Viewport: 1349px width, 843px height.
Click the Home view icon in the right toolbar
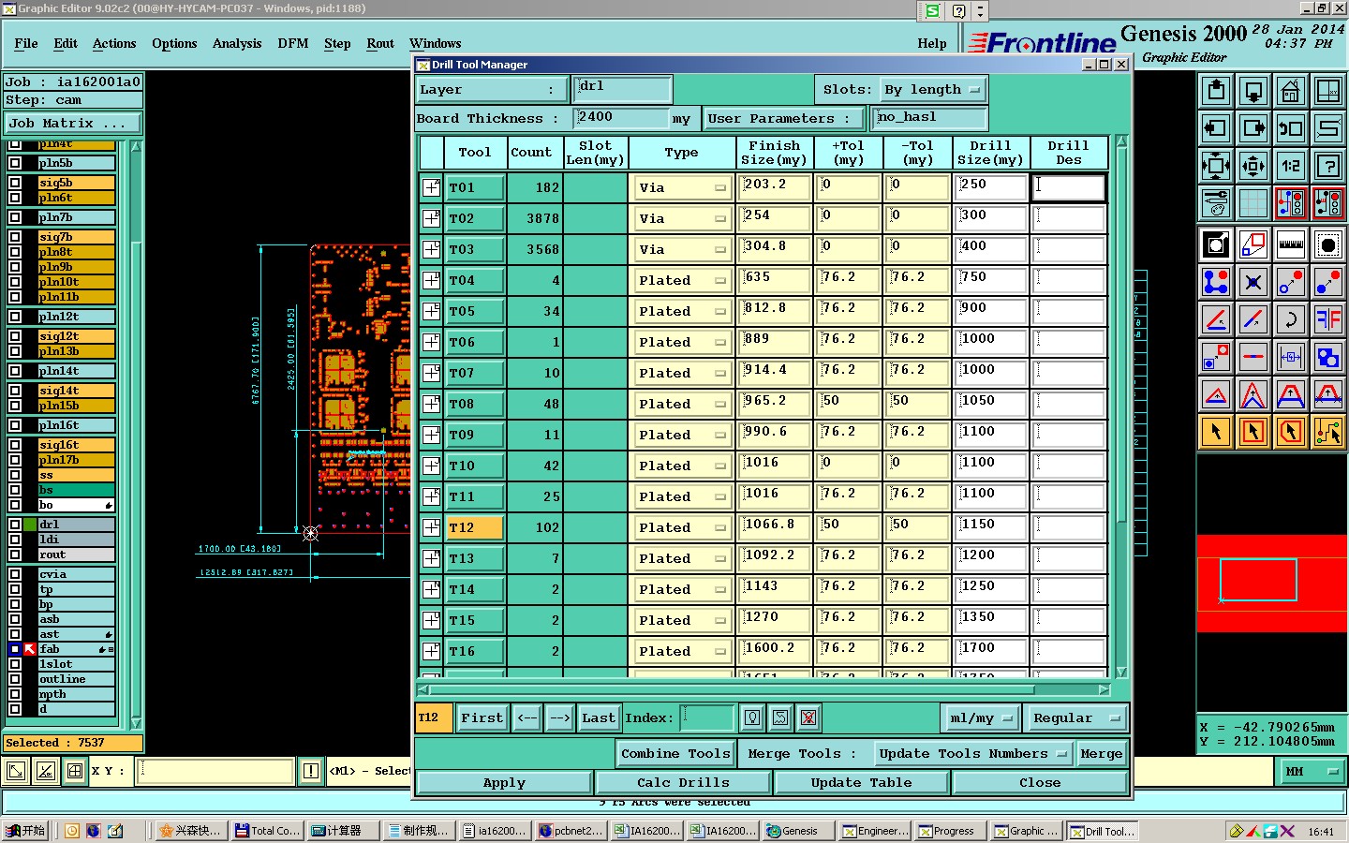[1291, 91]
